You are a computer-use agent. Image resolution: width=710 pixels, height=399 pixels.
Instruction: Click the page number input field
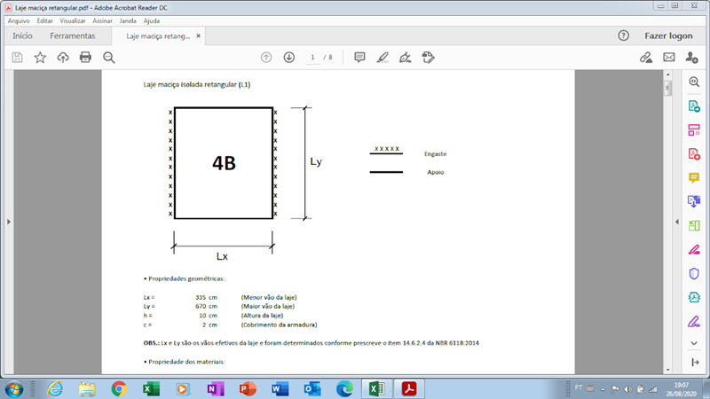click(312, 58)
